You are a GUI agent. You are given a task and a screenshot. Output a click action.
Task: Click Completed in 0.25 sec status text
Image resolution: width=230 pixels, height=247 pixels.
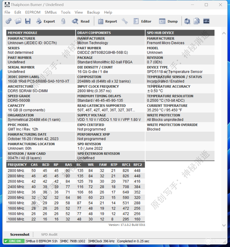coord(133,241)
